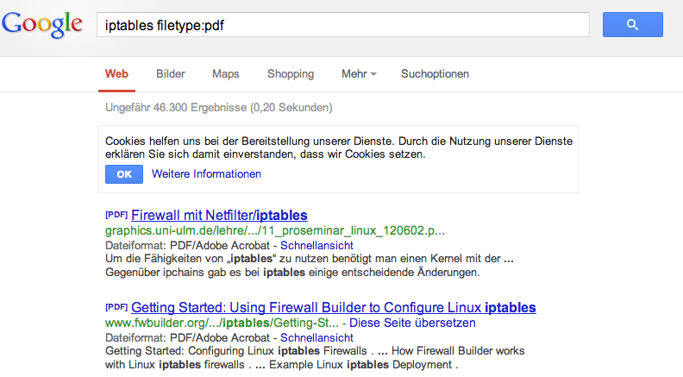The height and width of the screenshot is (377, 683).
Task: Open the Maps tab
Action: click(226, 73)
